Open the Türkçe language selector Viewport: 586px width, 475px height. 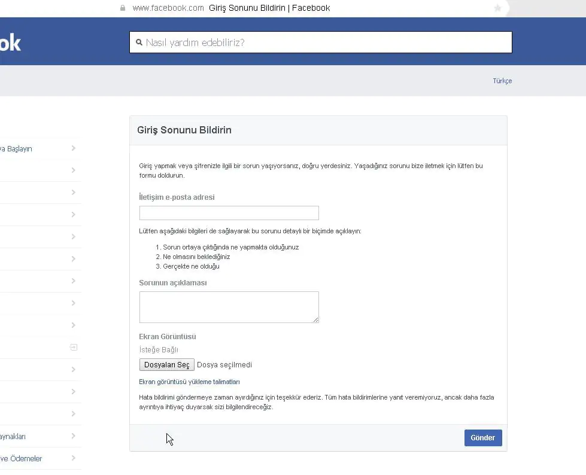502,80
